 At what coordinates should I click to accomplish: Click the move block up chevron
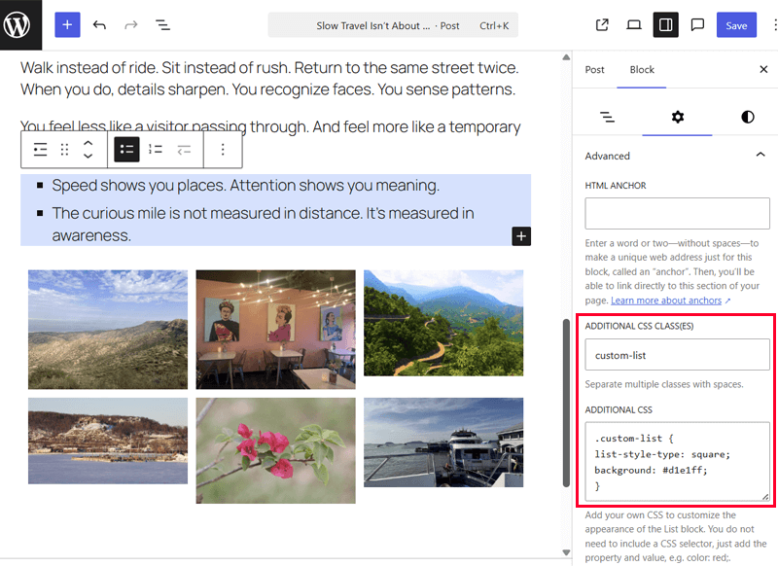tap(88, 143)
